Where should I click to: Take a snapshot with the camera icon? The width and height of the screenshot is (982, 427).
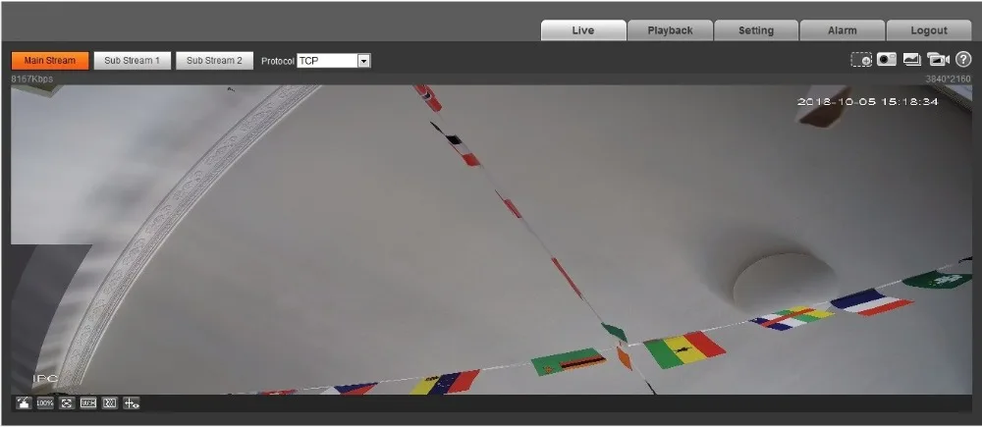click(886, 60)
